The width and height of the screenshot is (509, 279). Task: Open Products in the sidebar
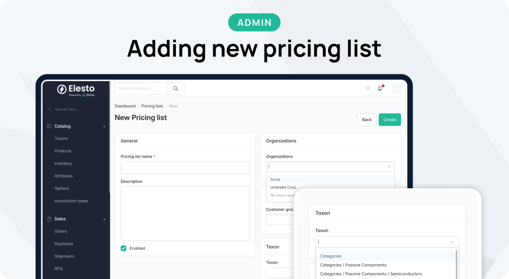[x=63, y=151]
